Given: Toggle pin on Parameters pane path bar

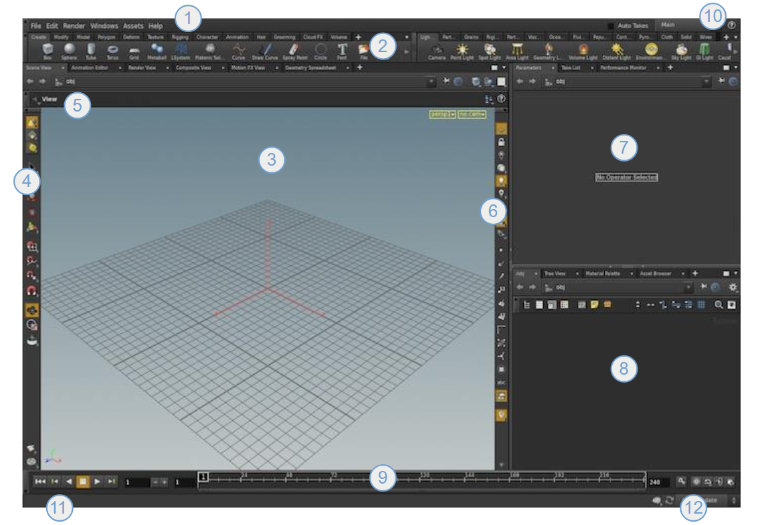Looking at the screenshot, I should coord(722,81).
